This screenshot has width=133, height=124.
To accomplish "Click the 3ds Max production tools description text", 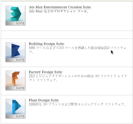I will 59,11.
